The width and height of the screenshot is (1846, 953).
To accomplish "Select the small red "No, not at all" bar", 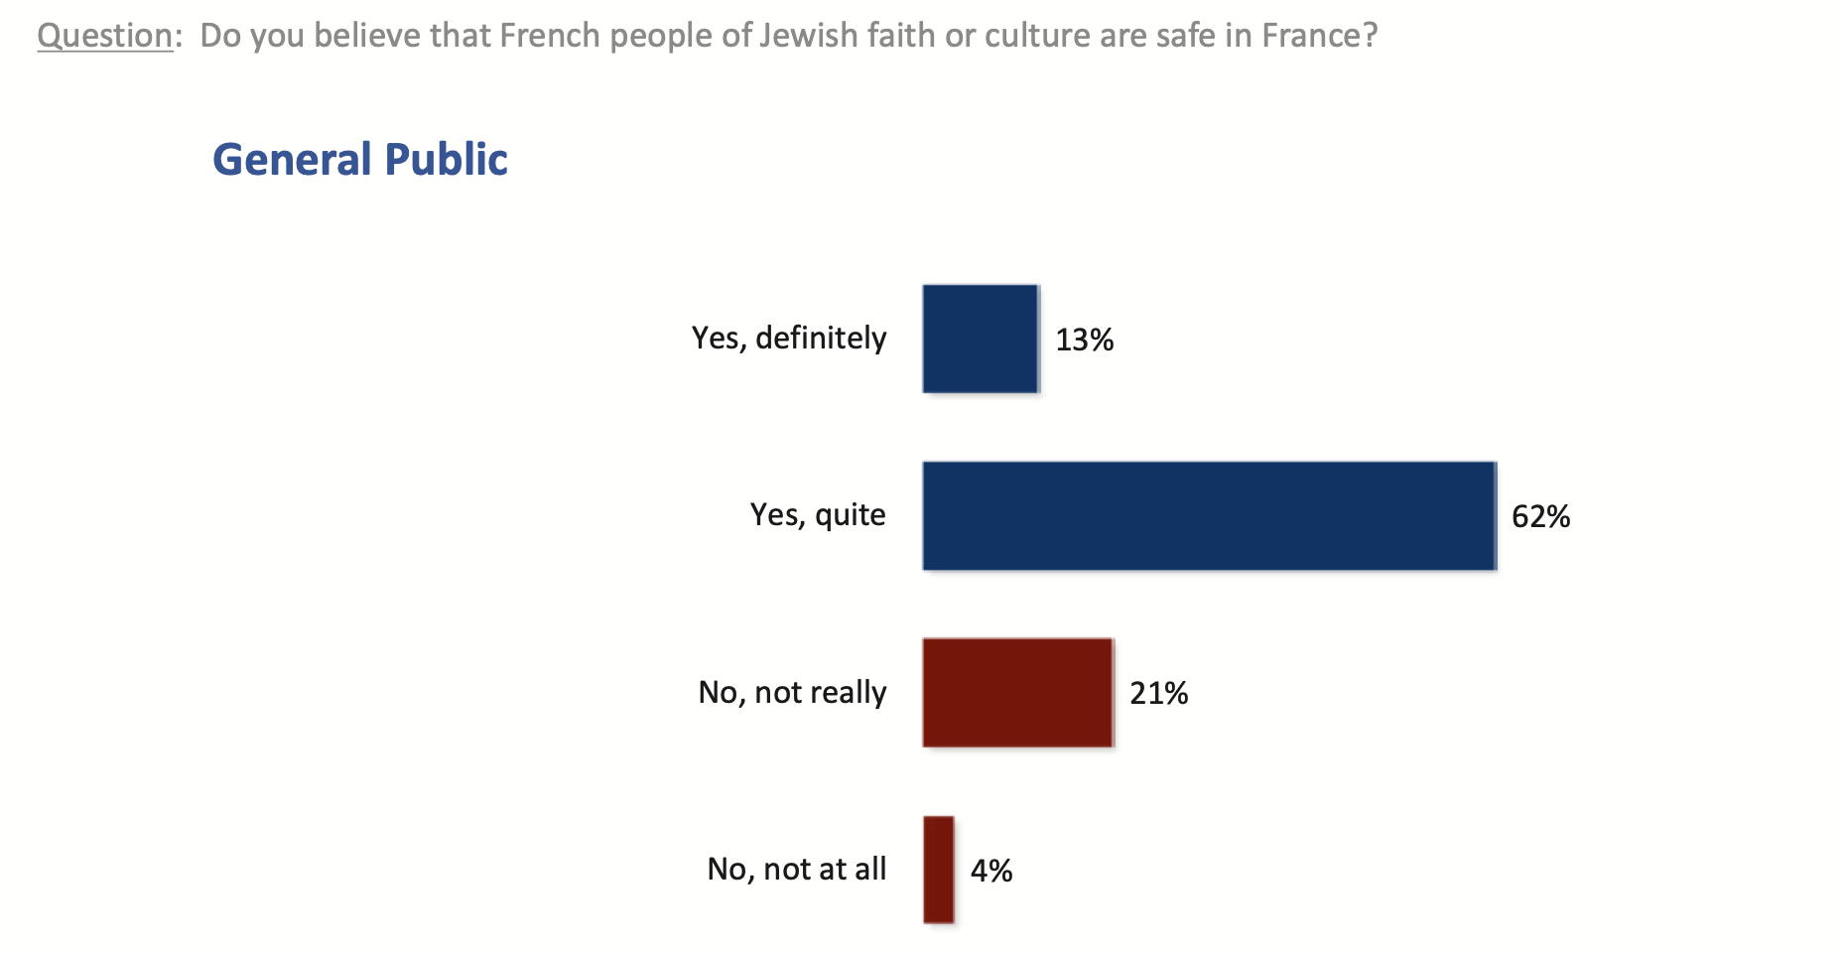I will click(x=938, y=870).
